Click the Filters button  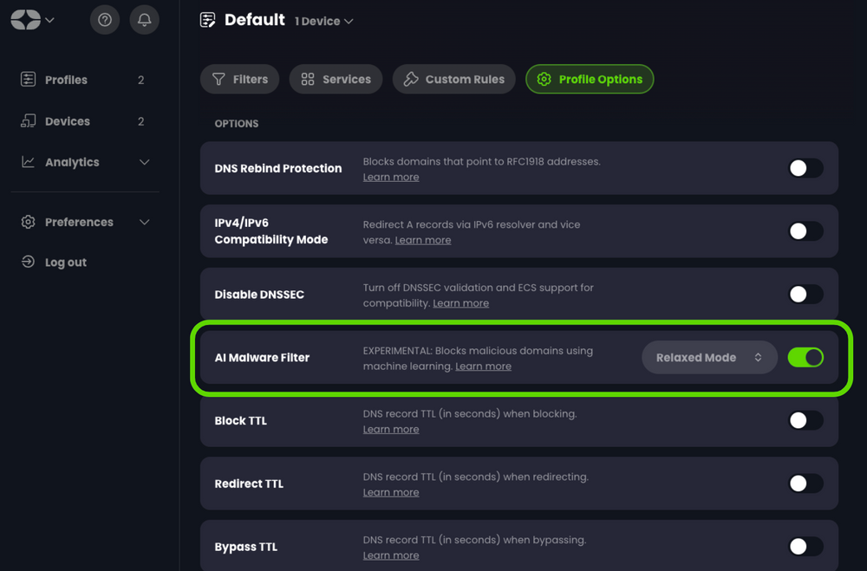(x=239, y=79)
